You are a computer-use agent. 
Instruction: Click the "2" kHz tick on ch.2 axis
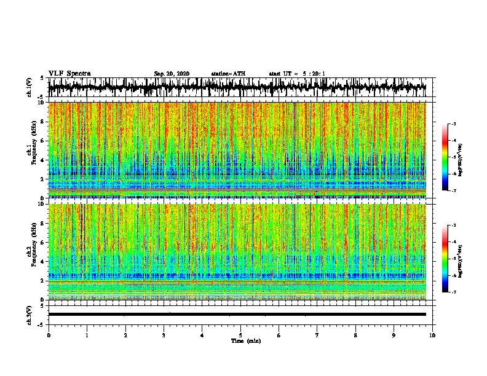(x=42, y=281)
